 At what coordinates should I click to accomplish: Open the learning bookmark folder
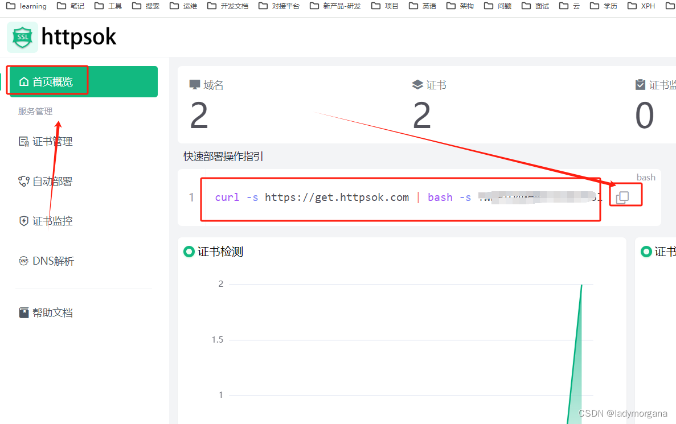27,6
